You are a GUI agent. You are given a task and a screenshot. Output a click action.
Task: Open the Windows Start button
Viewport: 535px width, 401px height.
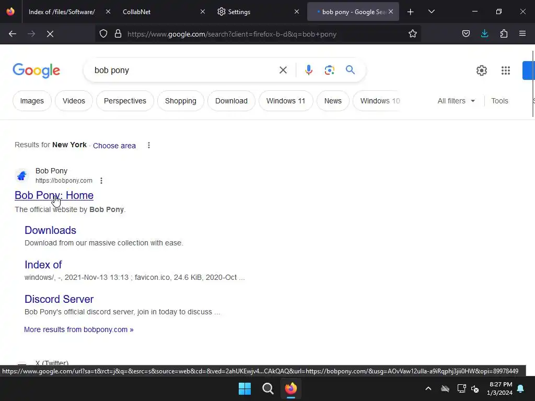[x=245, y=388]
